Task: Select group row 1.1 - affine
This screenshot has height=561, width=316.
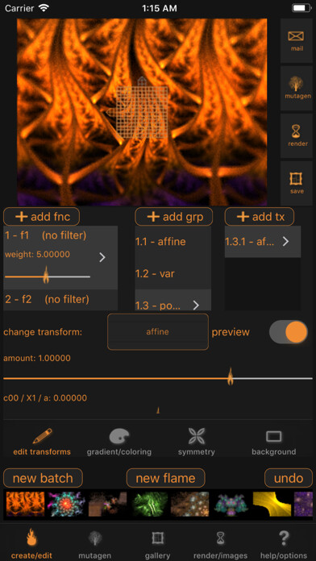Action: [173, 242]
